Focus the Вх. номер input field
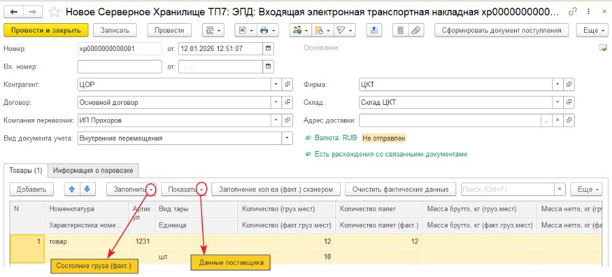 [120, 67]
